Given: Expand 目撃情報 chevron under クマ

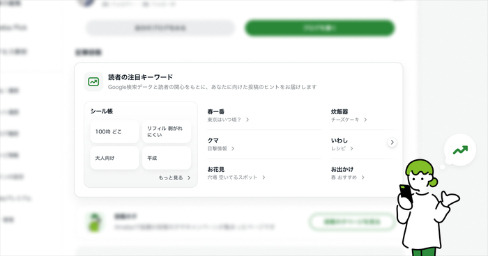Looking at the screenshot, I should pyautogui.click(x=233, y=148).
